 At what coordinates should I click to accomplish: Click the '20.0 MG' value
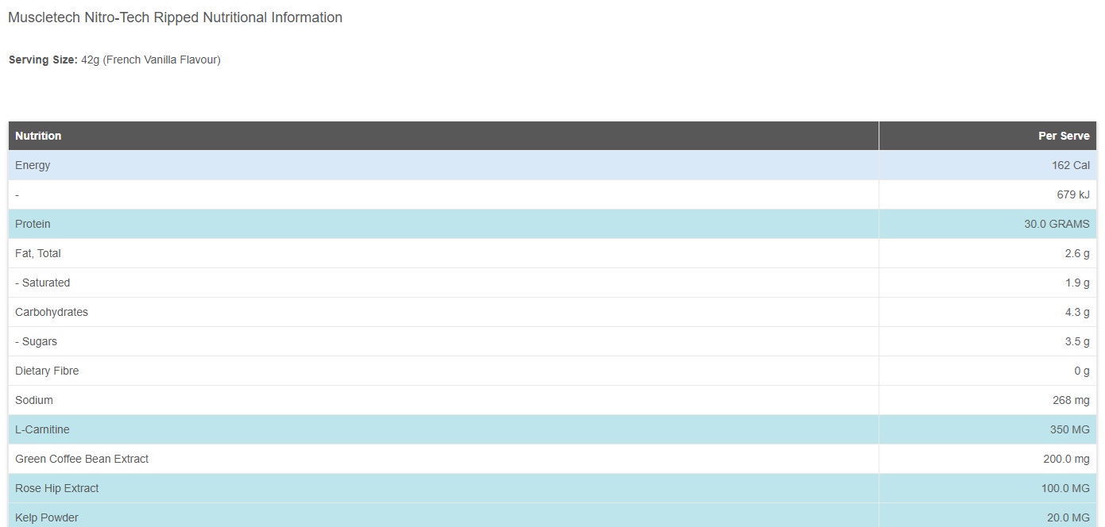(x=1068, y=517)
